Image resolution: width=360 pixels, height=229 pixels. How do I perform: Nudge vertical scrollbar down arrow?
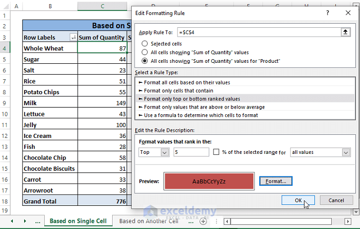coord(356,212)
